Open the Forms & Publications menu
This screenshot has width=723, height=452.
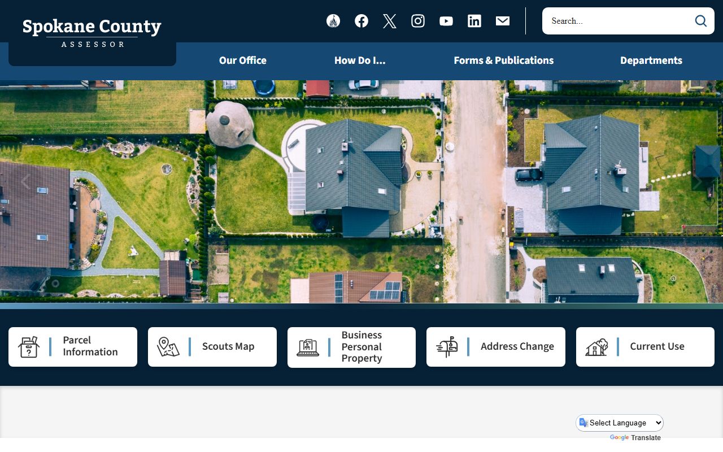tap(504, 60)
